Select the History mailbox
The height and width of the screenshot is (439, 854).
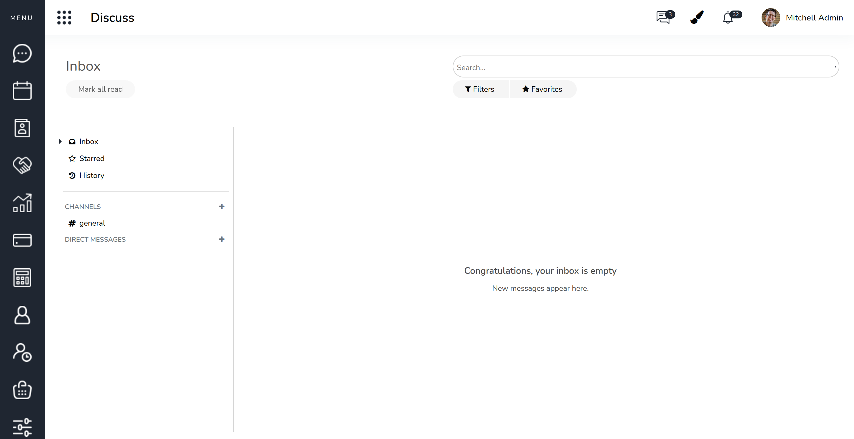92,175
